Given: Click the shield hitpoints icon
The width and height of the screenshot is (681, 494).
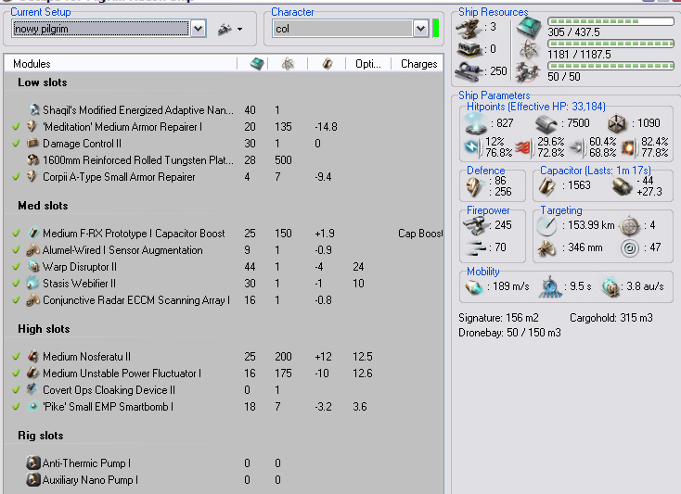Looking at the screenshot, I should (475, 123).
